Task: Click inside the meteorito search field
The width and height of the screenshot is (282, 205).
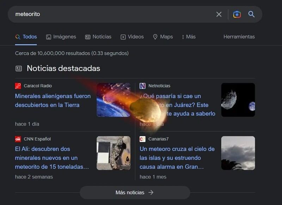Action: tap(106, 14)
